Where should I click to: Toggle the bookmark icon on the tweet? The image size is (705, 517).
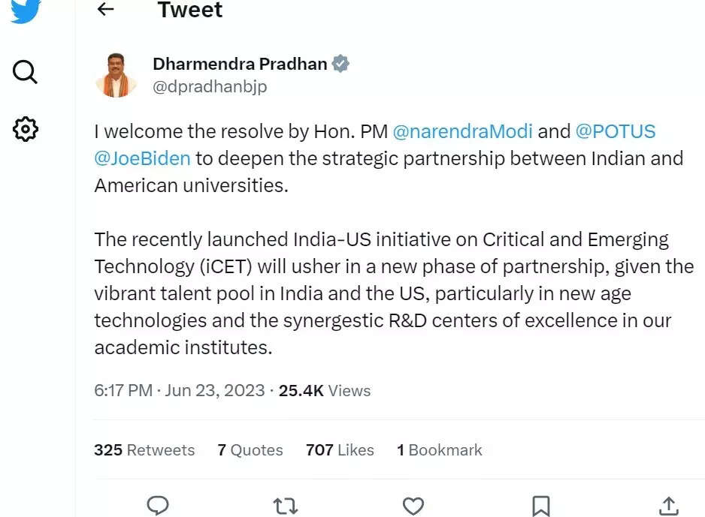point(539,506)
